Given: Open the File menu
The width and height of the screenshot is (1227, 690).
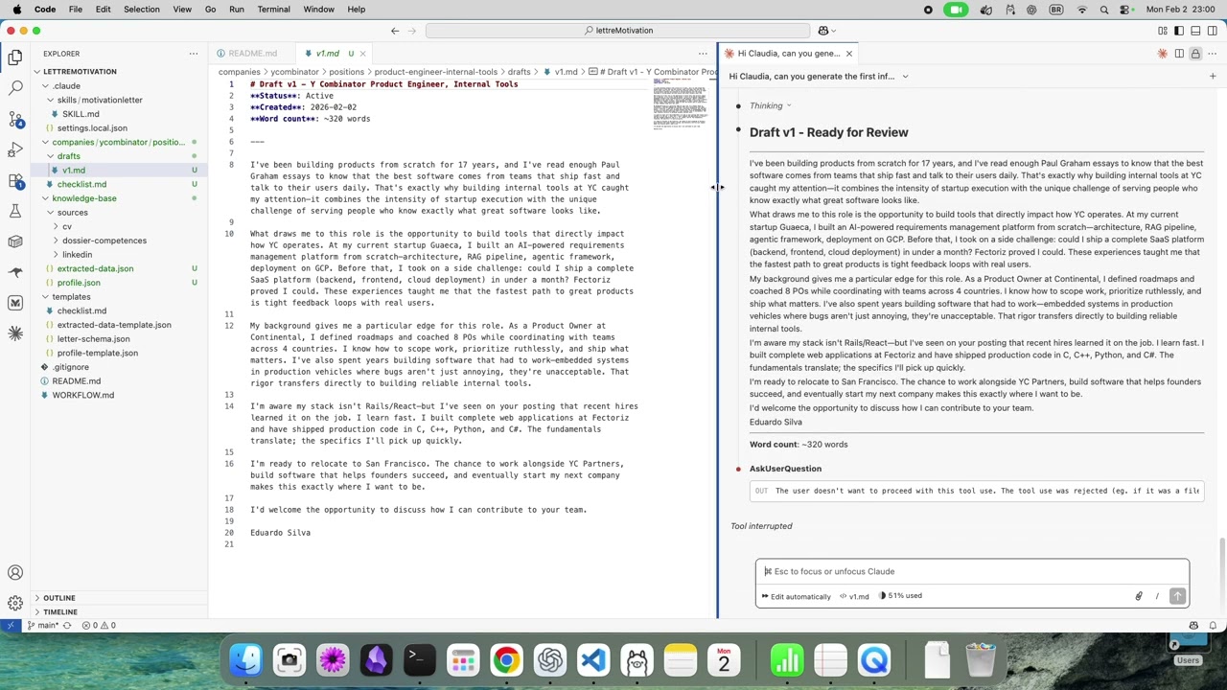Looking at the screenshot, I should [x=75, y=10].
